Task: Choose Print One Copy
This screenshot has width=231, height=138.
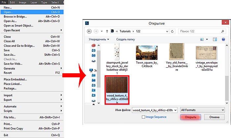Action: coord(32,128)
